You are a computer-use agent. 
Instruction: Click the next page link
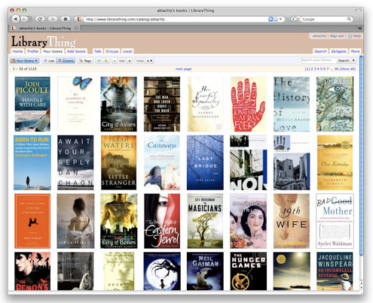pos(183,69)
